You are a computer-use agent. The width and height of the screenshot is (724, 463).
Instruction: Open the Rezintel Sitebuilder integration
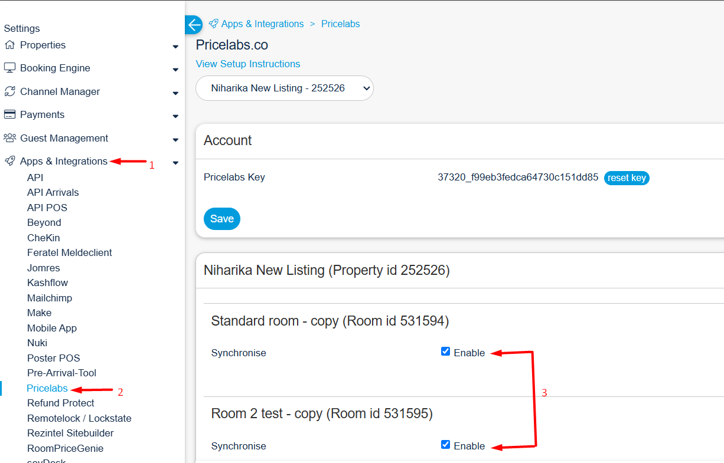tap(70, 433)
